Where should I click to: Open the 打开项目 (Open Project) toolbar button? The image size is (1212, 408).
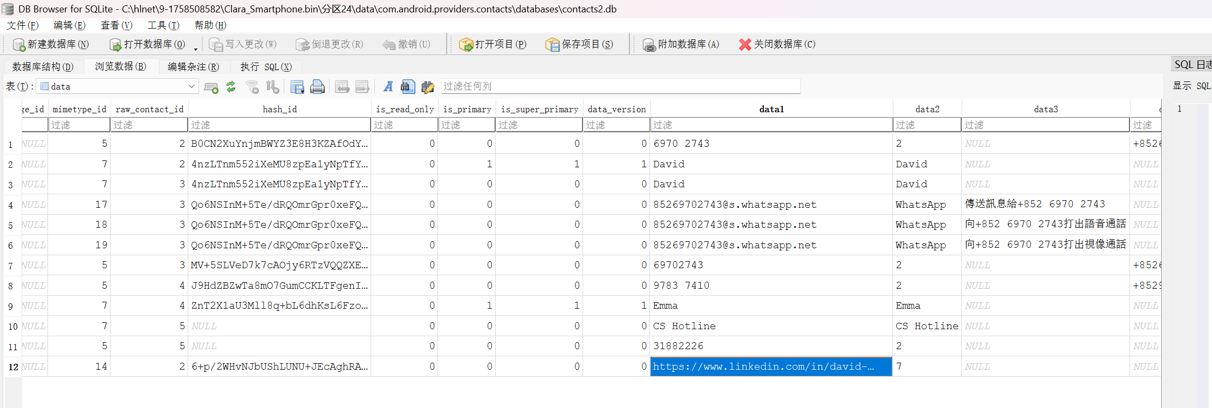tap(492, 44)
